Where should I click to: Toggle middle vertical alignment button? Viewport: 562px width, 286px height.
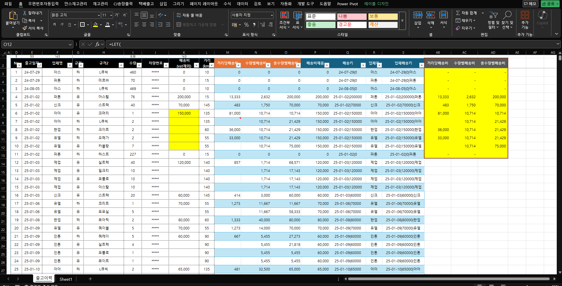coord(144,15)
